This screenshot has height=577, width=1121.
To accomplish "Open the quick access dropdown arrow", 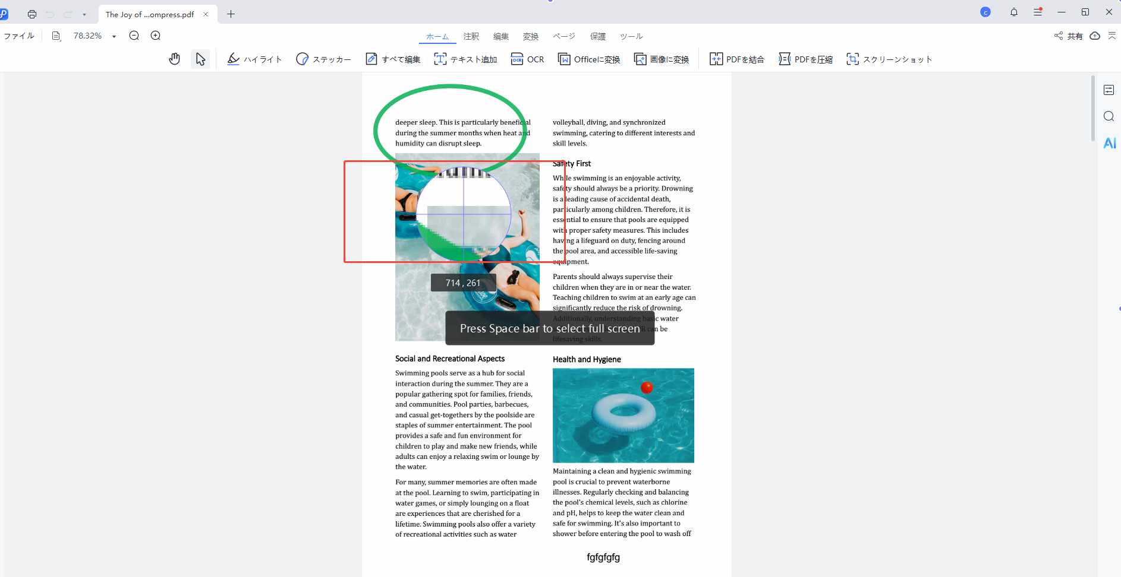I will (84, 14).
